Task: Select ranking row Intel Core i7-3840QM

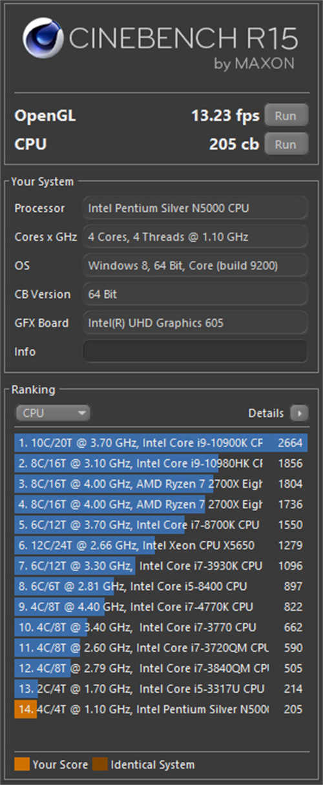Action: (161, 668)
